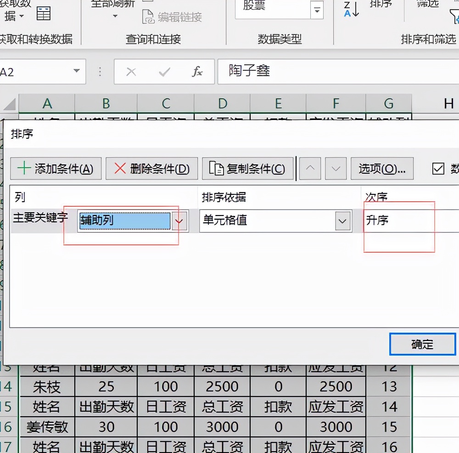Viewport: 459px width, 453px height.
Task: Open the primary key column dropdown (辅助列)
Action: click(179, 221)
